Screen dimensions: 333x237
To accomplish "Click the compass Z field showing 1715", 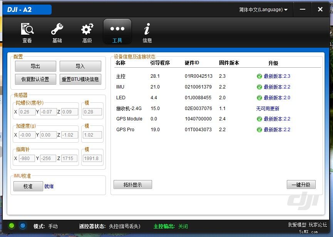I will (69, 158).
